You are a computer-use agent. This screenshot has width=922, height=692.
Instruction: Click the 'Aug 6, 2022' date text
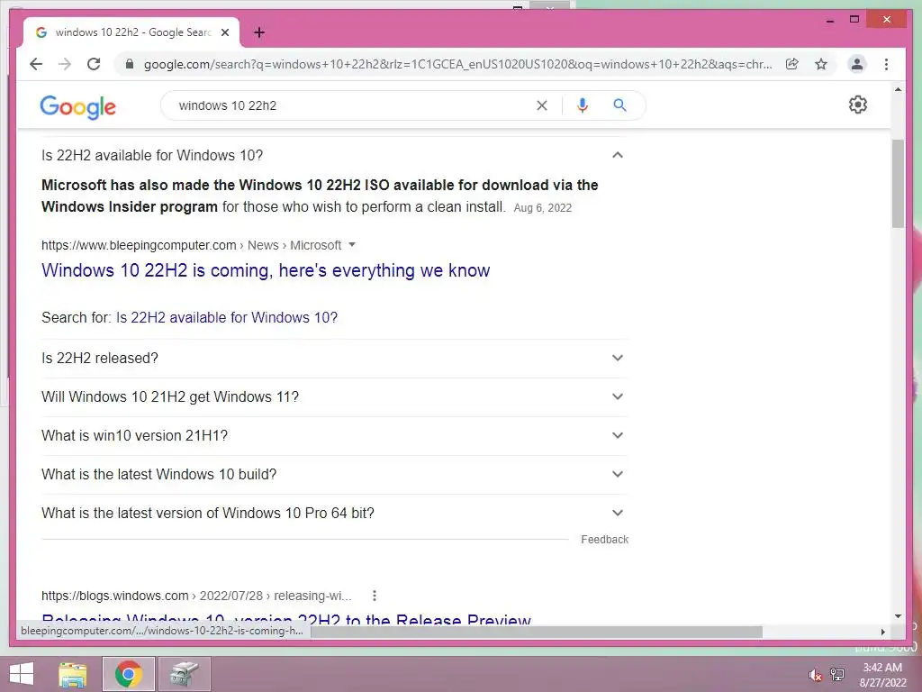pos(543,208)
